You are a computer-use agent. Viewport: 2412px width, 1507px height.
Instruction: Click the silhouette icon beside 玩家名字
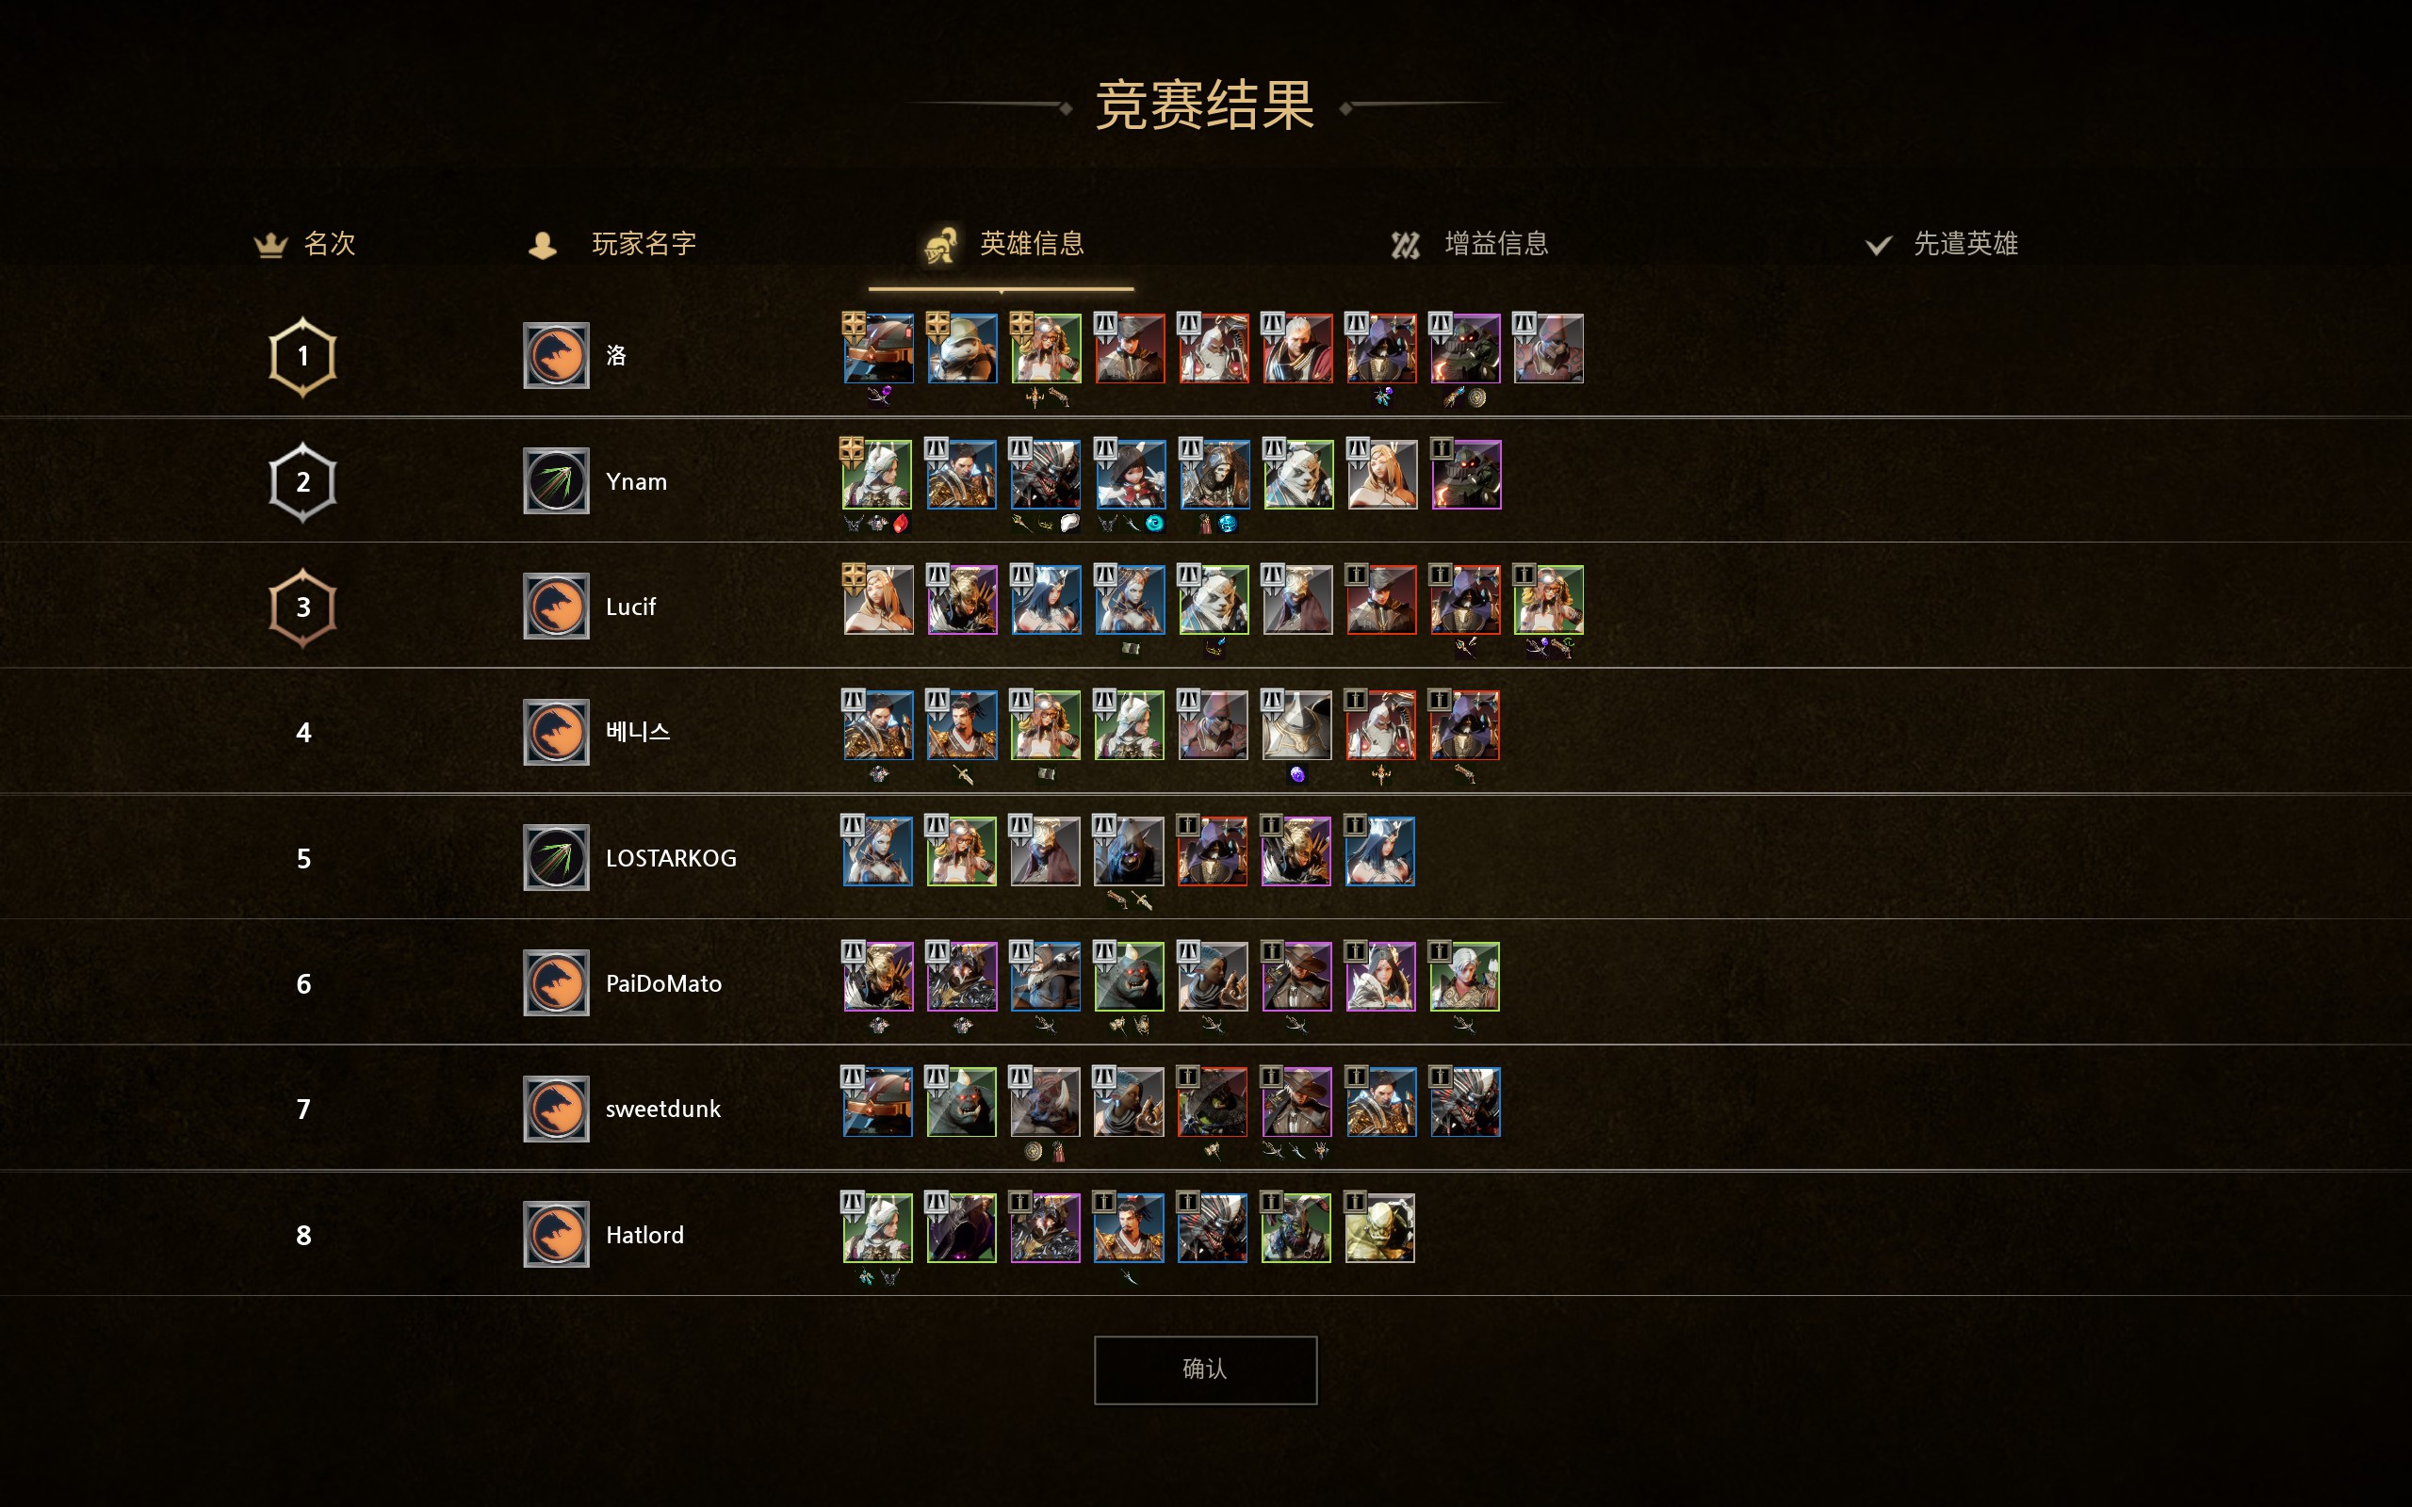pyautogui.click(x=542, y=245)
